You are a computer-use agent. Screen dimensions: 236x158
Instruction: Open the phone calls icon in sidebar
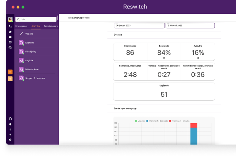[10, 26]
